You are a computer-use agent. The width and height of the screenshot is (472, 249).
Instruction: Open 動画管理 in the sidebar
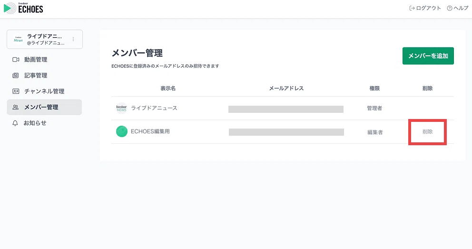[x=44, y=60]
